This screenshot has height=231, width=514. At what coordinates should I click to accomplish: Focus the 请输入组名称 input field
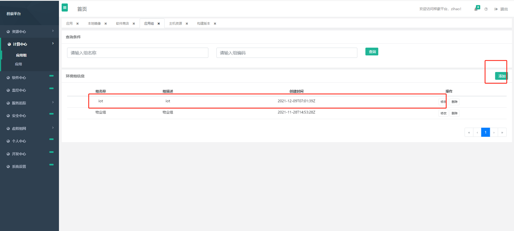[138, 53]
